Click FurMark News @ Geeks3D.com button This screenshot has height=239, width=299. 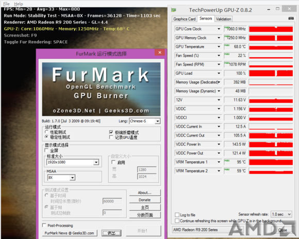(70, 233)
